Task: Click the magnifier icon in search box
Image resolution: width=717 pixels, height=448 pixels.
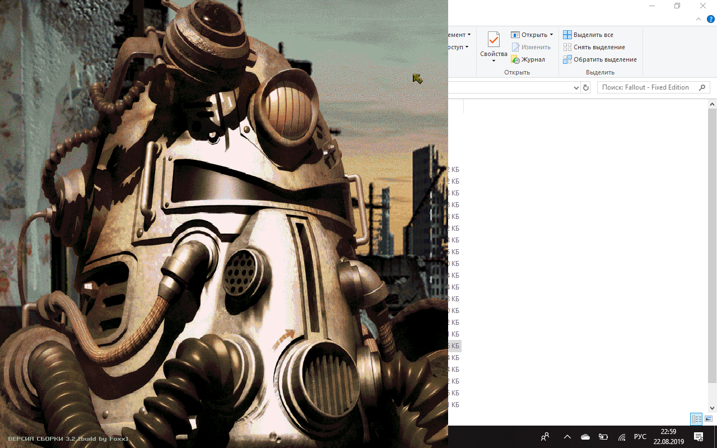Action: (x=702, y=87)
